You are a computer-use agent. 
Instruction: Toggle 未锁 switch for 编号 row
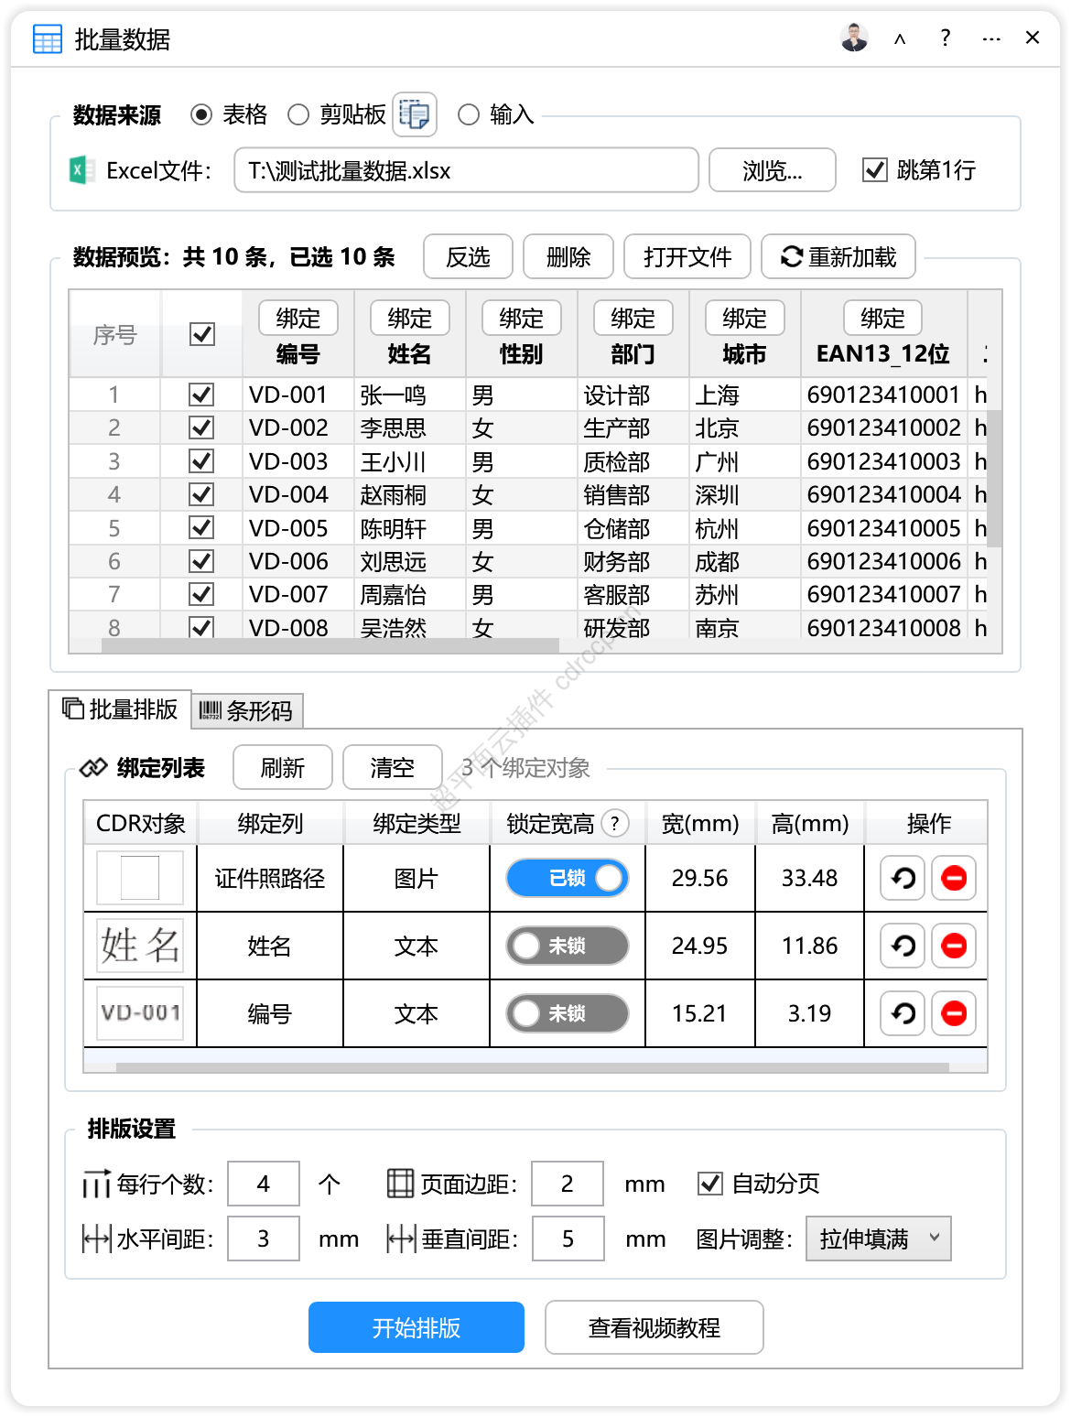(568, 1013)
